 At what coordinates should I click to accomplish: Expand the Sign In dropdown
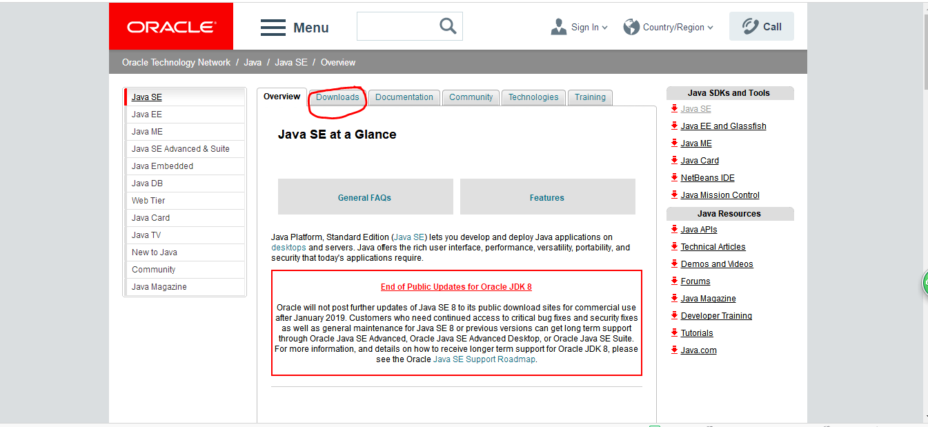pyautogui.click(x=605, y=28)
